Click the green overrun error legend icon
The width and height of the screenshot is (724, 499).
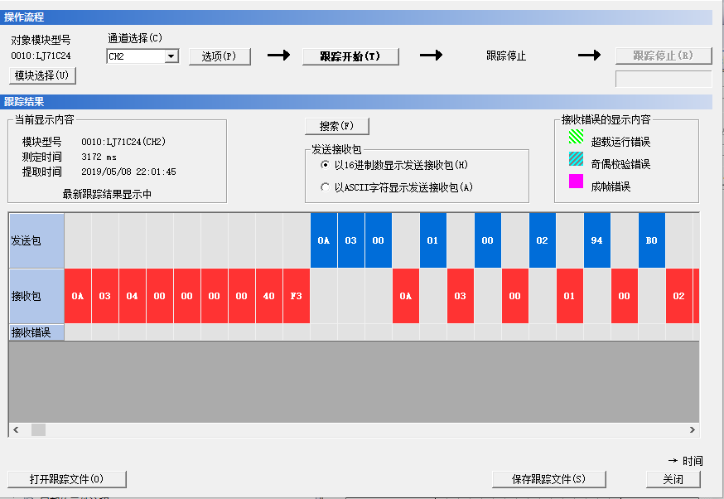(575, 142)
